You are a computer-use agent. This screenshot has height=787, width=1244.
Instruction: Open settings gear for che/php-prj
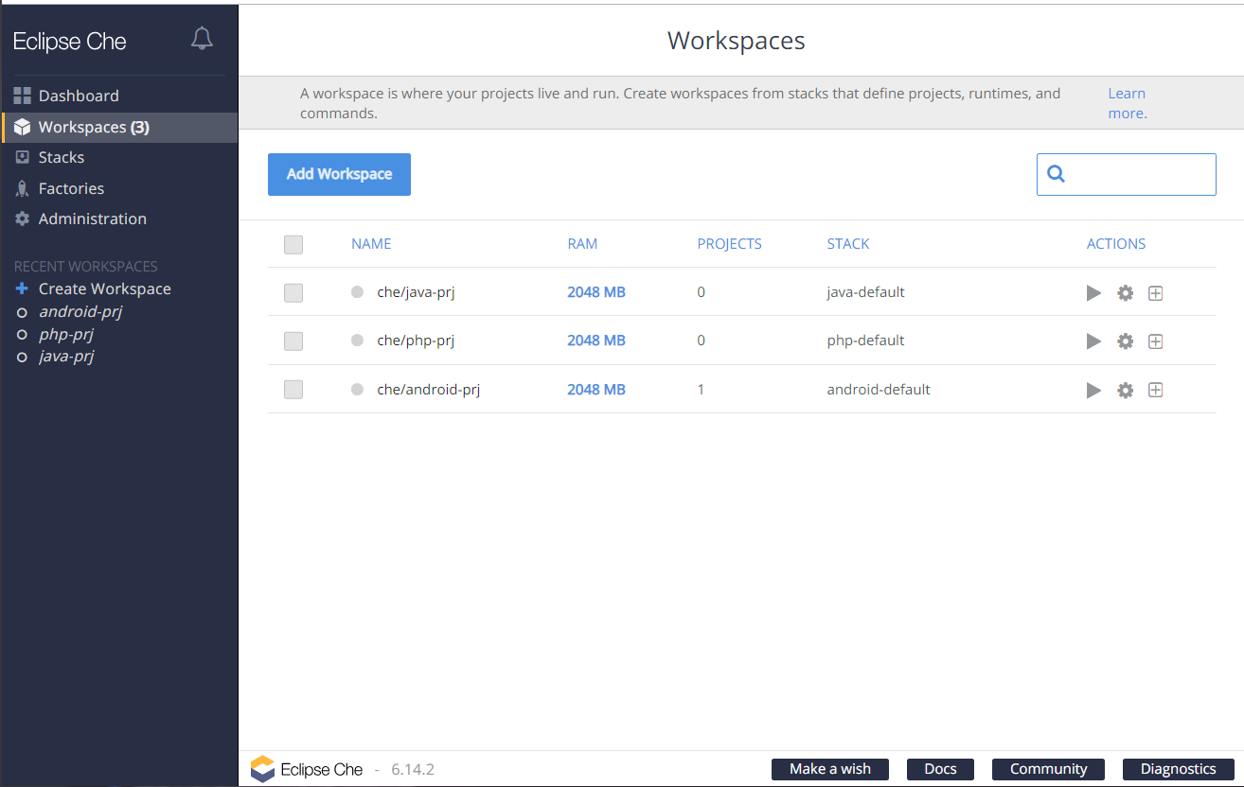(x=1125, y=341)
